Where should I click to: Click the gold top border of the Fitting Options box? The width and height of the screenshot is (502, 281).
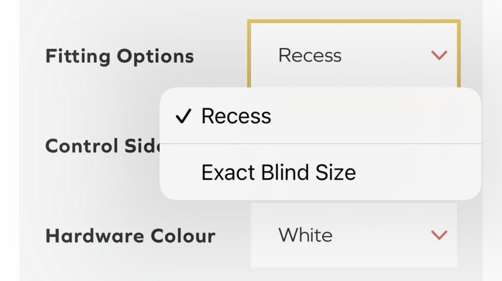[353, 22]
